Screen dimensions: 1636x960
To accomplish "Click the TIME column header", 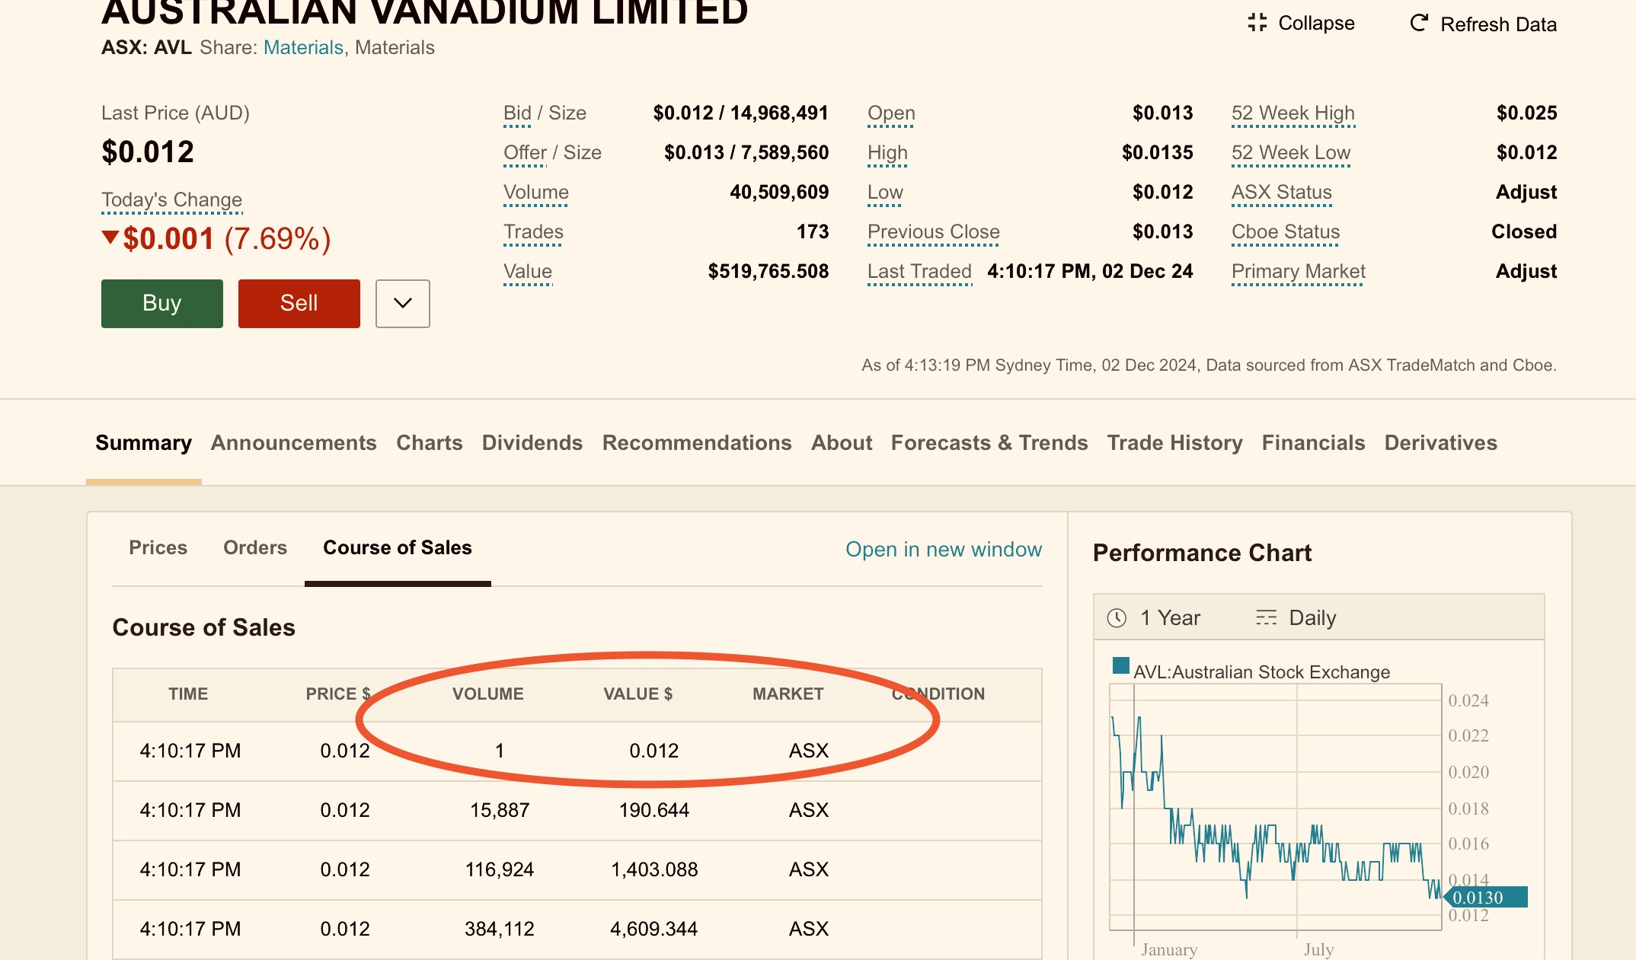I will [188, 694].
